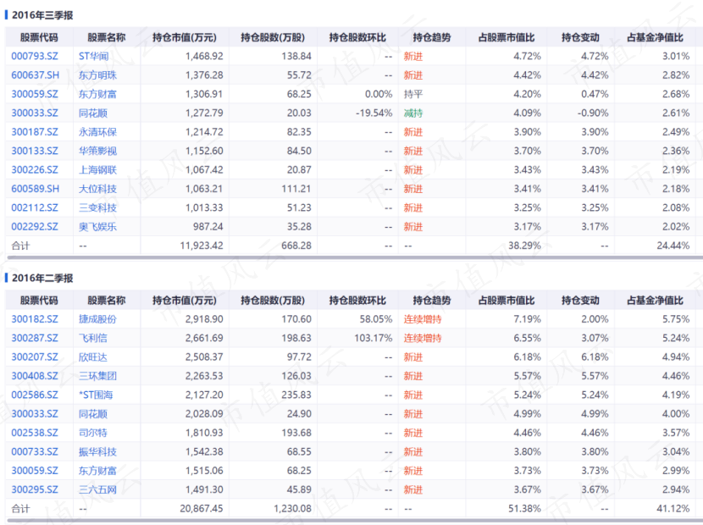
Task: Click 捷成股份 in second quarter table
Action: [x=97, y=319]
